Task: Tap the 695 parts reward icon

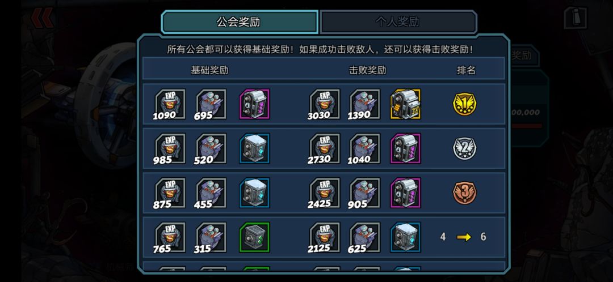Action: (x=211, y=104)
